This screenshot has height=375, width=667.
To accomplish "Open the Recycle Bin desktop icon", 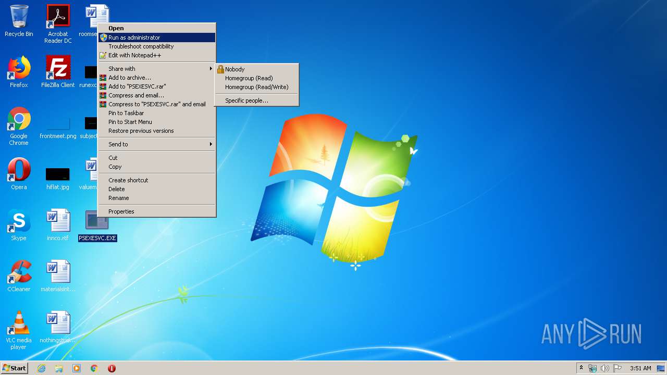I will pos(19,21).
